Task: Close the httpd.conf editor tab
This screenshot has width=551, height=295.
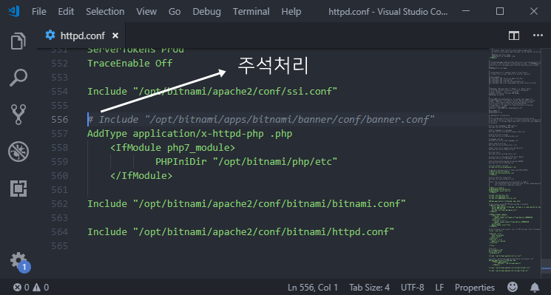Action: (x=115, y=35)
